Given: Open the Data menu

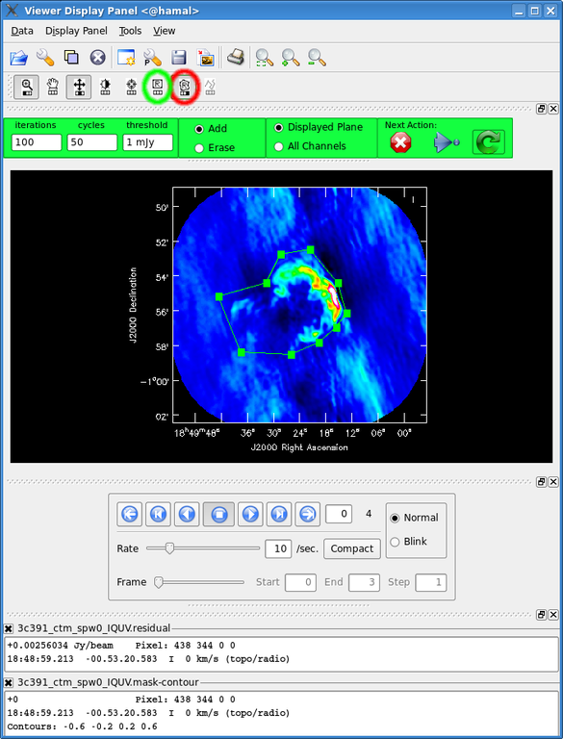Looking at the screenshot, I should pyautogui.click(x=22, y=31).
